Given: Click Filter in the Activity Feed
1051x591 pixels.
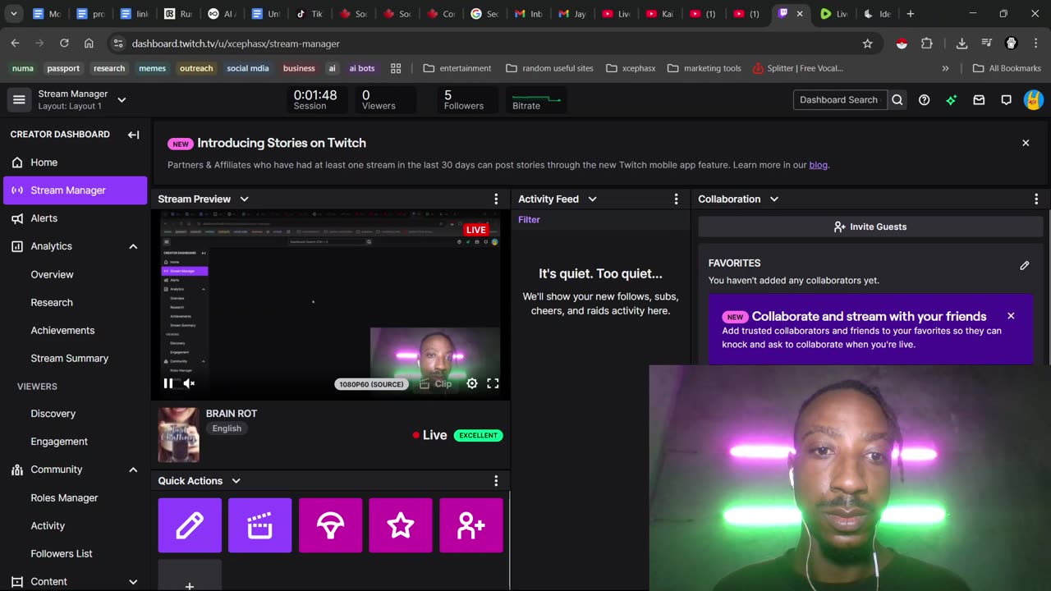Looking at the screenshot, I should (x=529, y=220).
